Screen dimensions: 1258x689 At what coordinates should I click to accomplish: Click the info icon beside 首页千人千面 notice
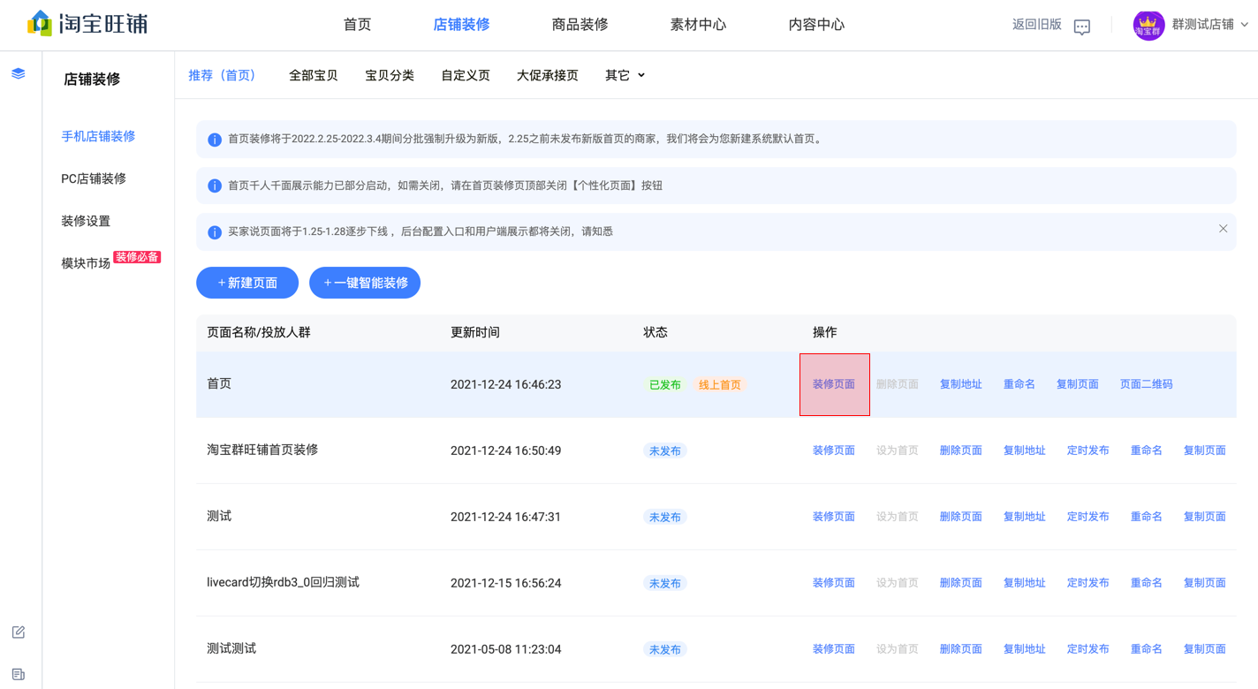click(x=214, y=185)
